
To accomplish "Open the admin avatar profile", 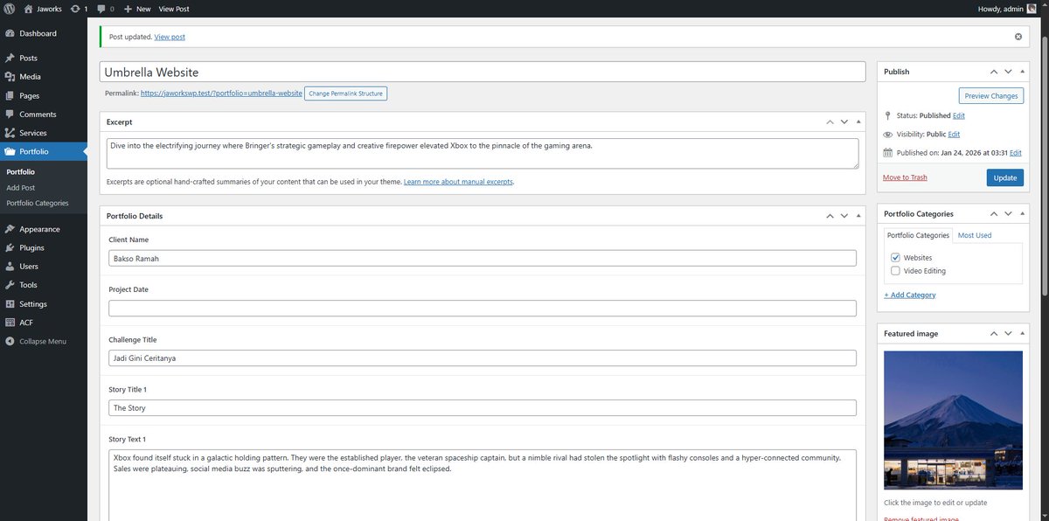I will [1032, 9].
